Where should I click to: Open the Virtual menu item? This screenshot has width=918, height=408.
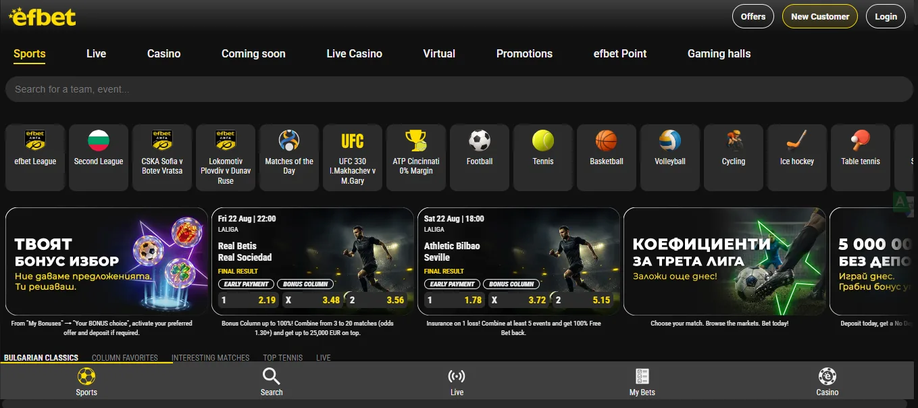tap(439, 53)
